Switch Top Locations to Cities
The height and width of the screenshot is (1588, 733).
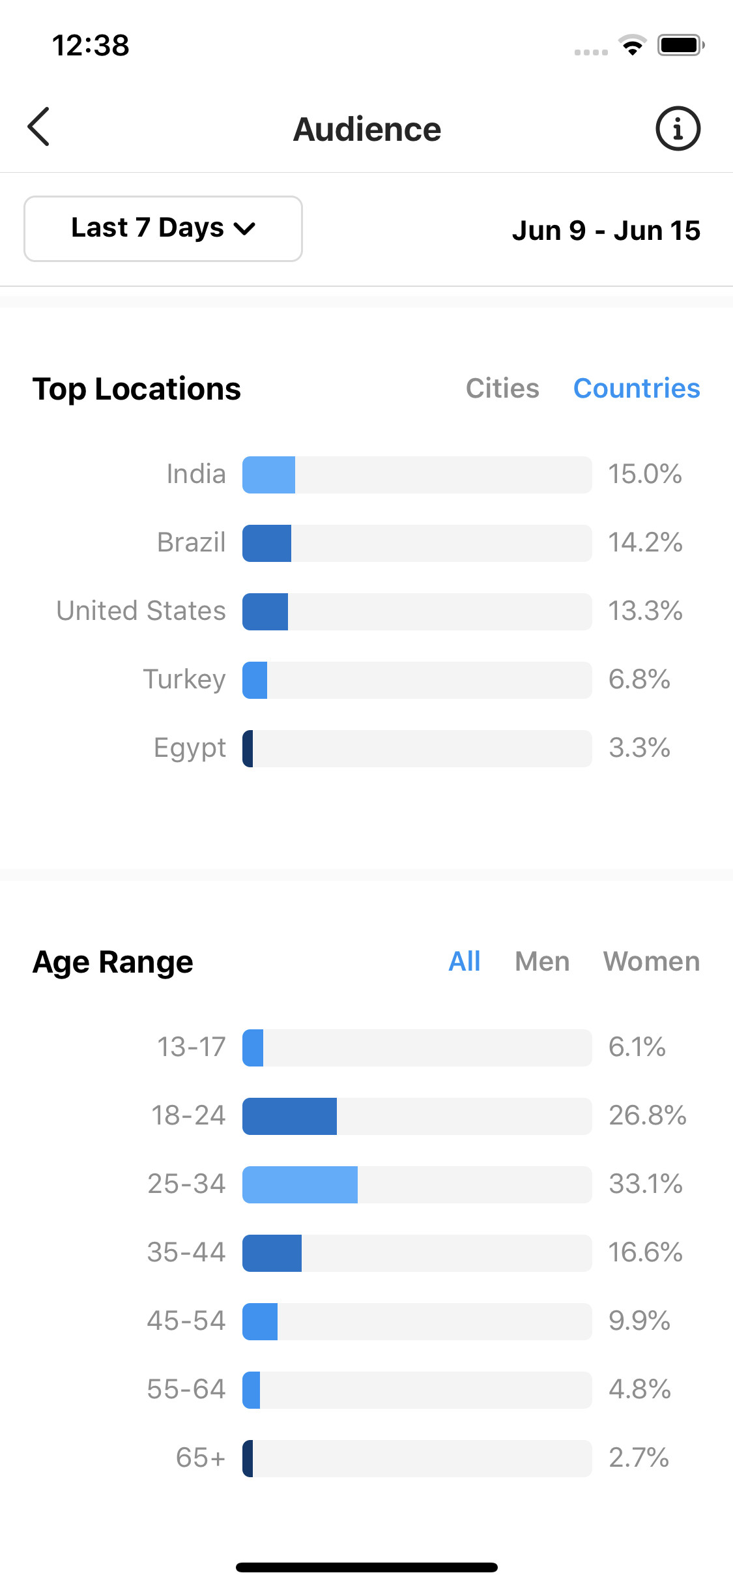502,389
